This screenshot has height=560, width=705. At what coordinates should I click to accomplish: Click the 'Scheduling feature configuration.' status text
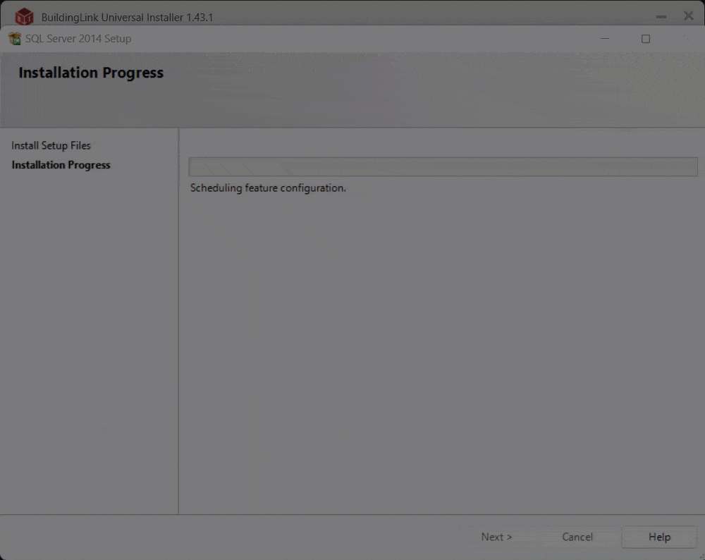268,188
